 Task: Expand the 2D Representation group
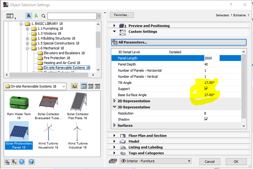coord(114,101)
